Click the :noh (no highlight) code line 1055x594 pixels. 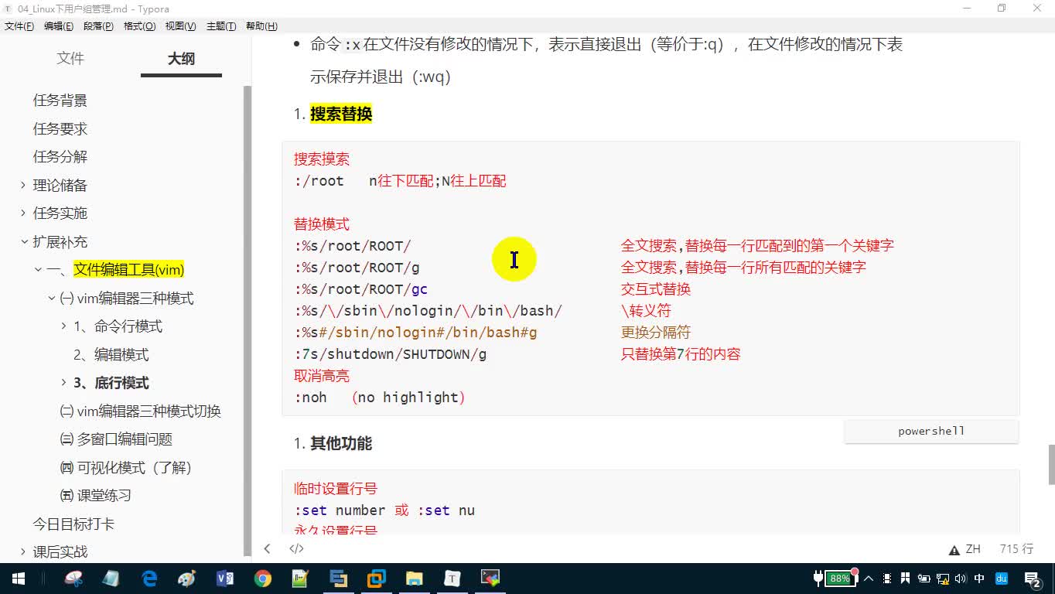pos(379,398)
